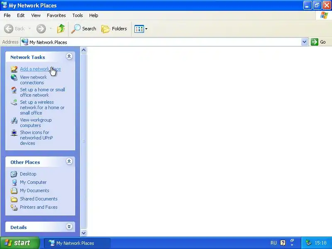Image resolution: width=332 pixels, height=249 pixels.
Task: Click the workgroup computers icon
Action: (14, 120)
